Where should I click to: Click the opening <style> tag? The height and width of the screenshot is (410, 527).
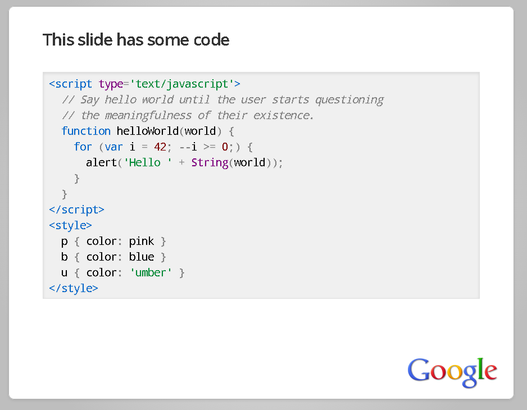70,226
